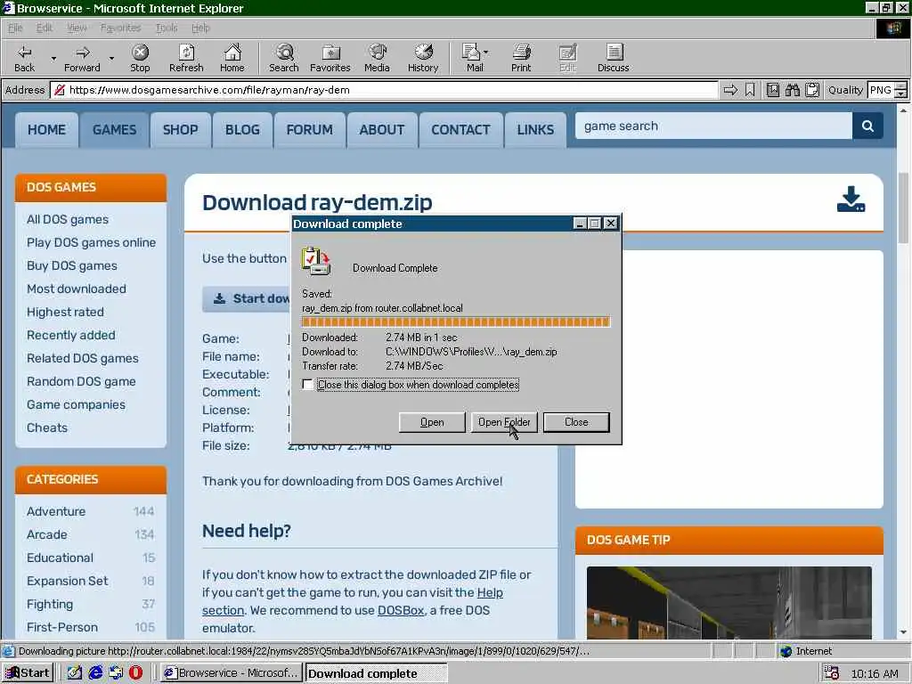Open Play DOS games online link
This screenshot has width=912, height=684.
(92, 242)
